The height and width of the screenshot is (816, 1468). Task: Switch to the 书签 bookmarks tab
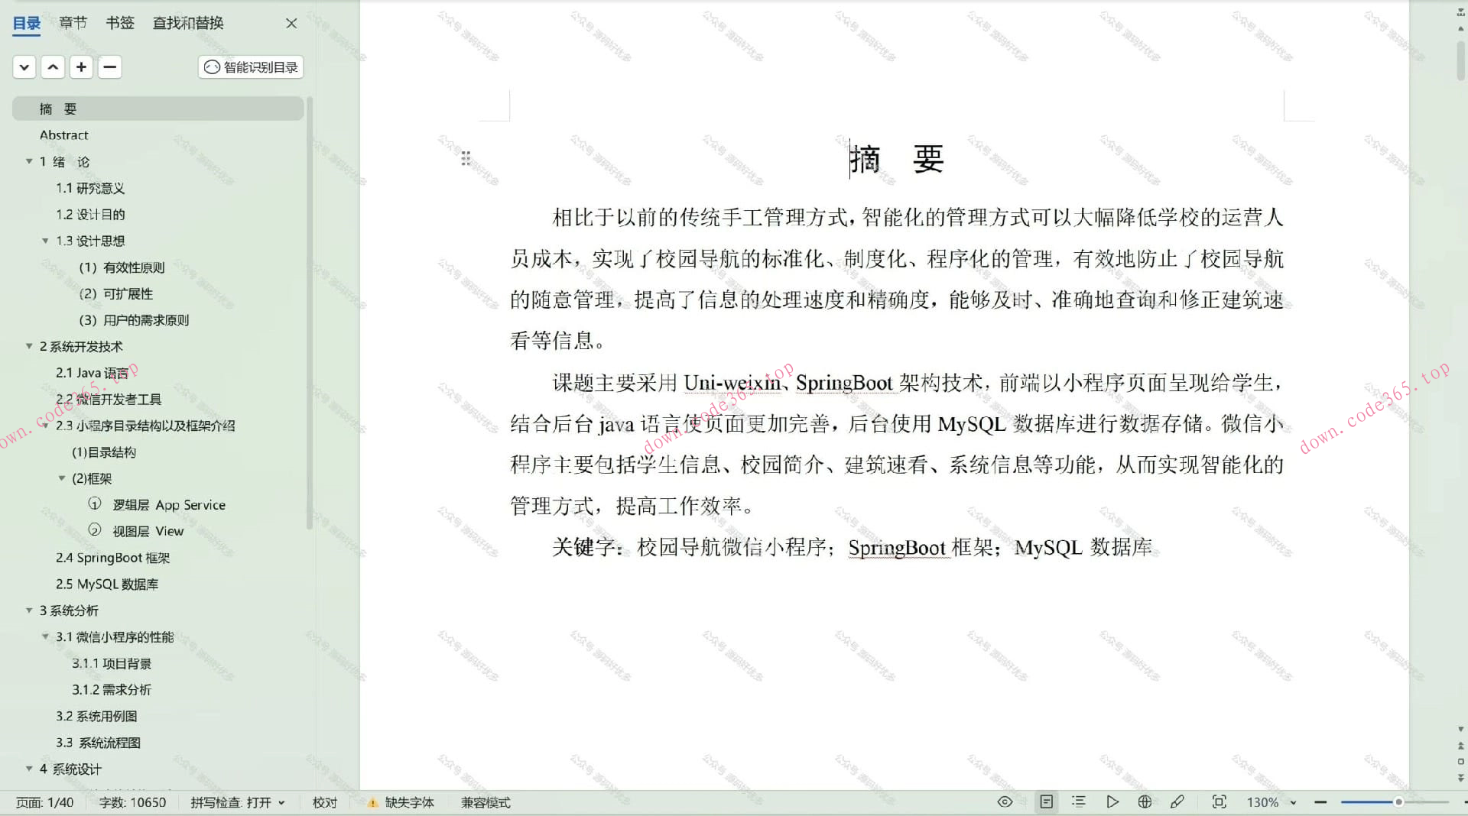119,23
